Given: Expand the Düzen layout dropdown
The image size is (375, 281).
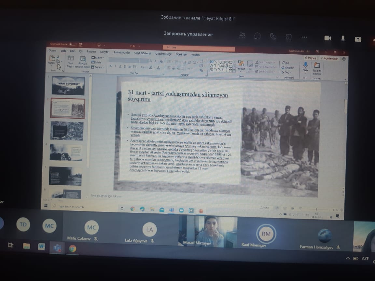Looking at the screenshot, I should click(97, 58).
